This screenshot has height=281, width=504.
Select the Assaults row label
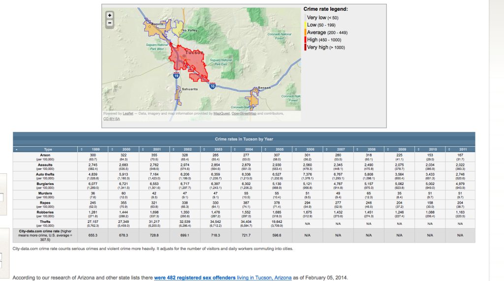pyautogui.click(x=45, y=164)
